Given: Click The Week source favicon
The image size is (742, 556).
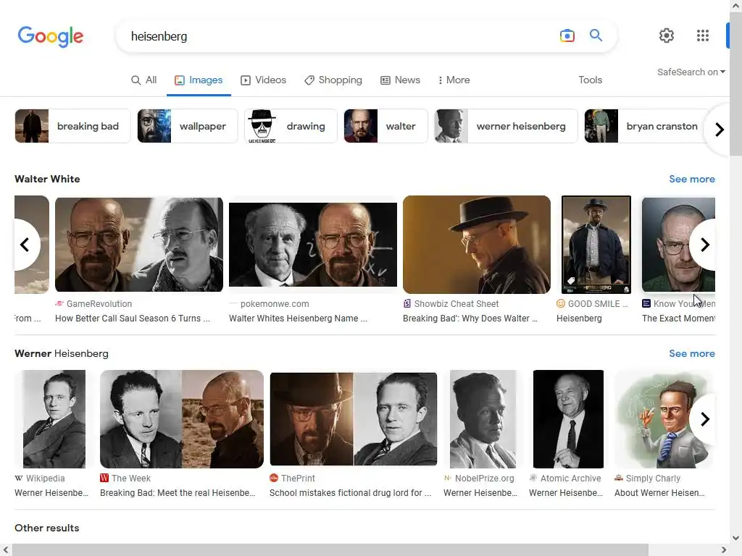Looking at the screenshot, I should coord(104,478).
